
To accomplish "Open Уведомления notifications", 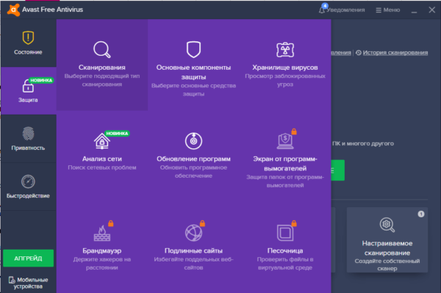I will point(342,10).
